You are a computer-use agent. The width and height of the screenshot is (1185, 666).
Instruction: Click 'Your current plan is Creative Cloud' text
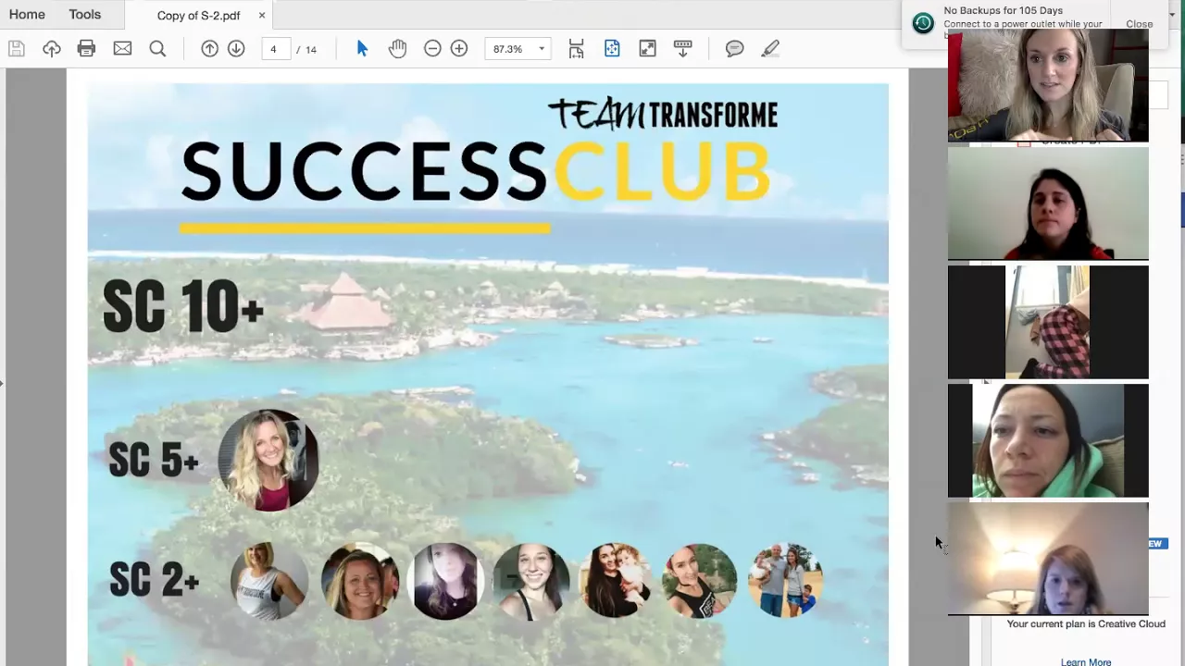(1086, 624)
